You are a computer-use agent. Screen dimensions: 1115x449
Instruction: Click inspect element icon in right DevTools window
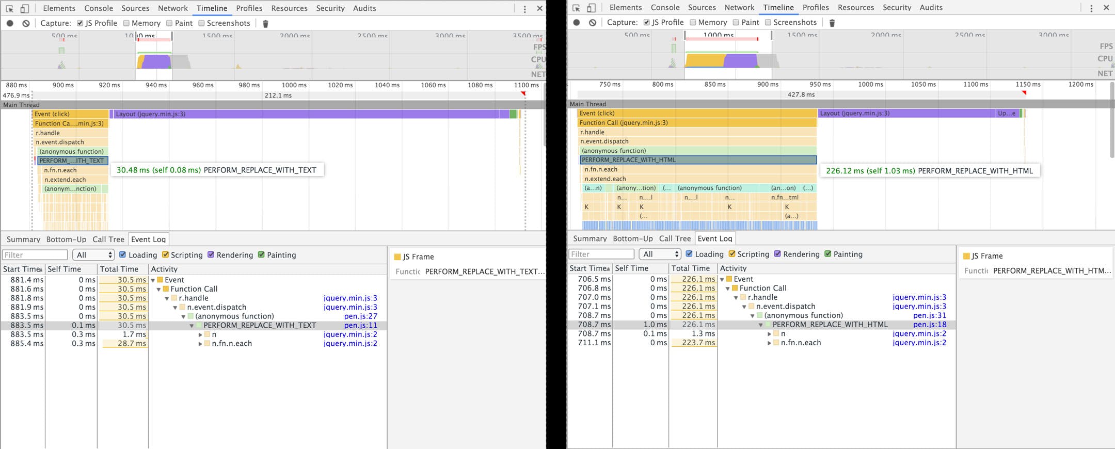click(x=576, y=8)
